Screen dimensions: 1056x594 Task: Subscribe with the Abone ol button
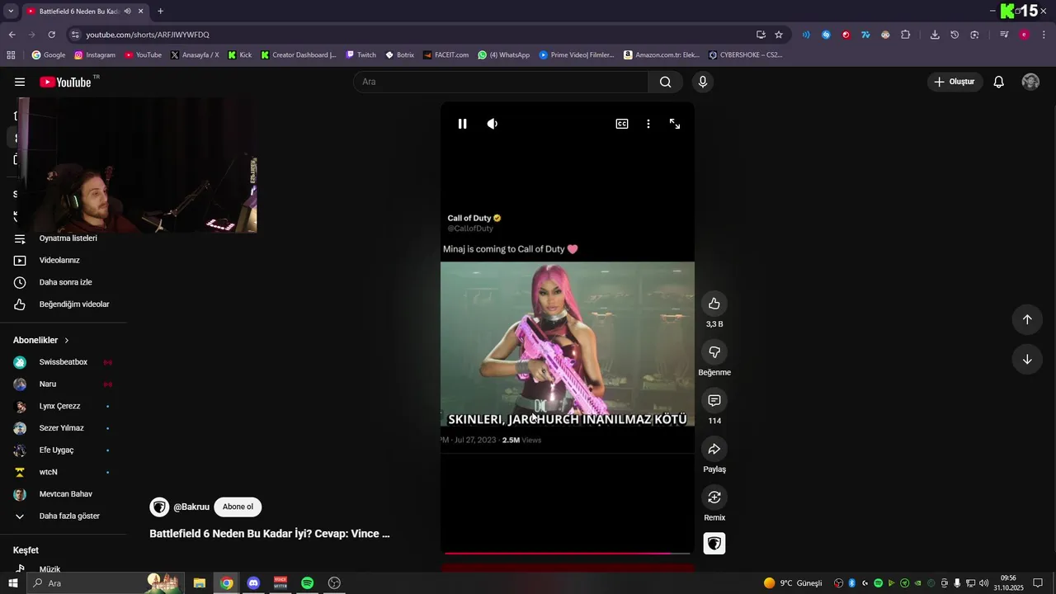coord(238,507)
